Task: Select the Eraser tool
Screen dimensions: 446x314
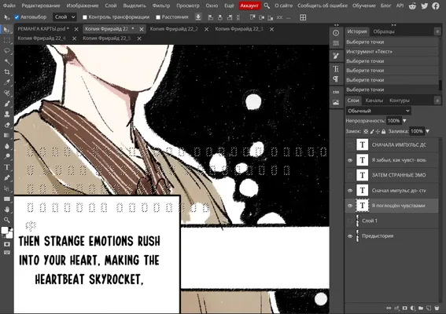Action: pos(7,125)
